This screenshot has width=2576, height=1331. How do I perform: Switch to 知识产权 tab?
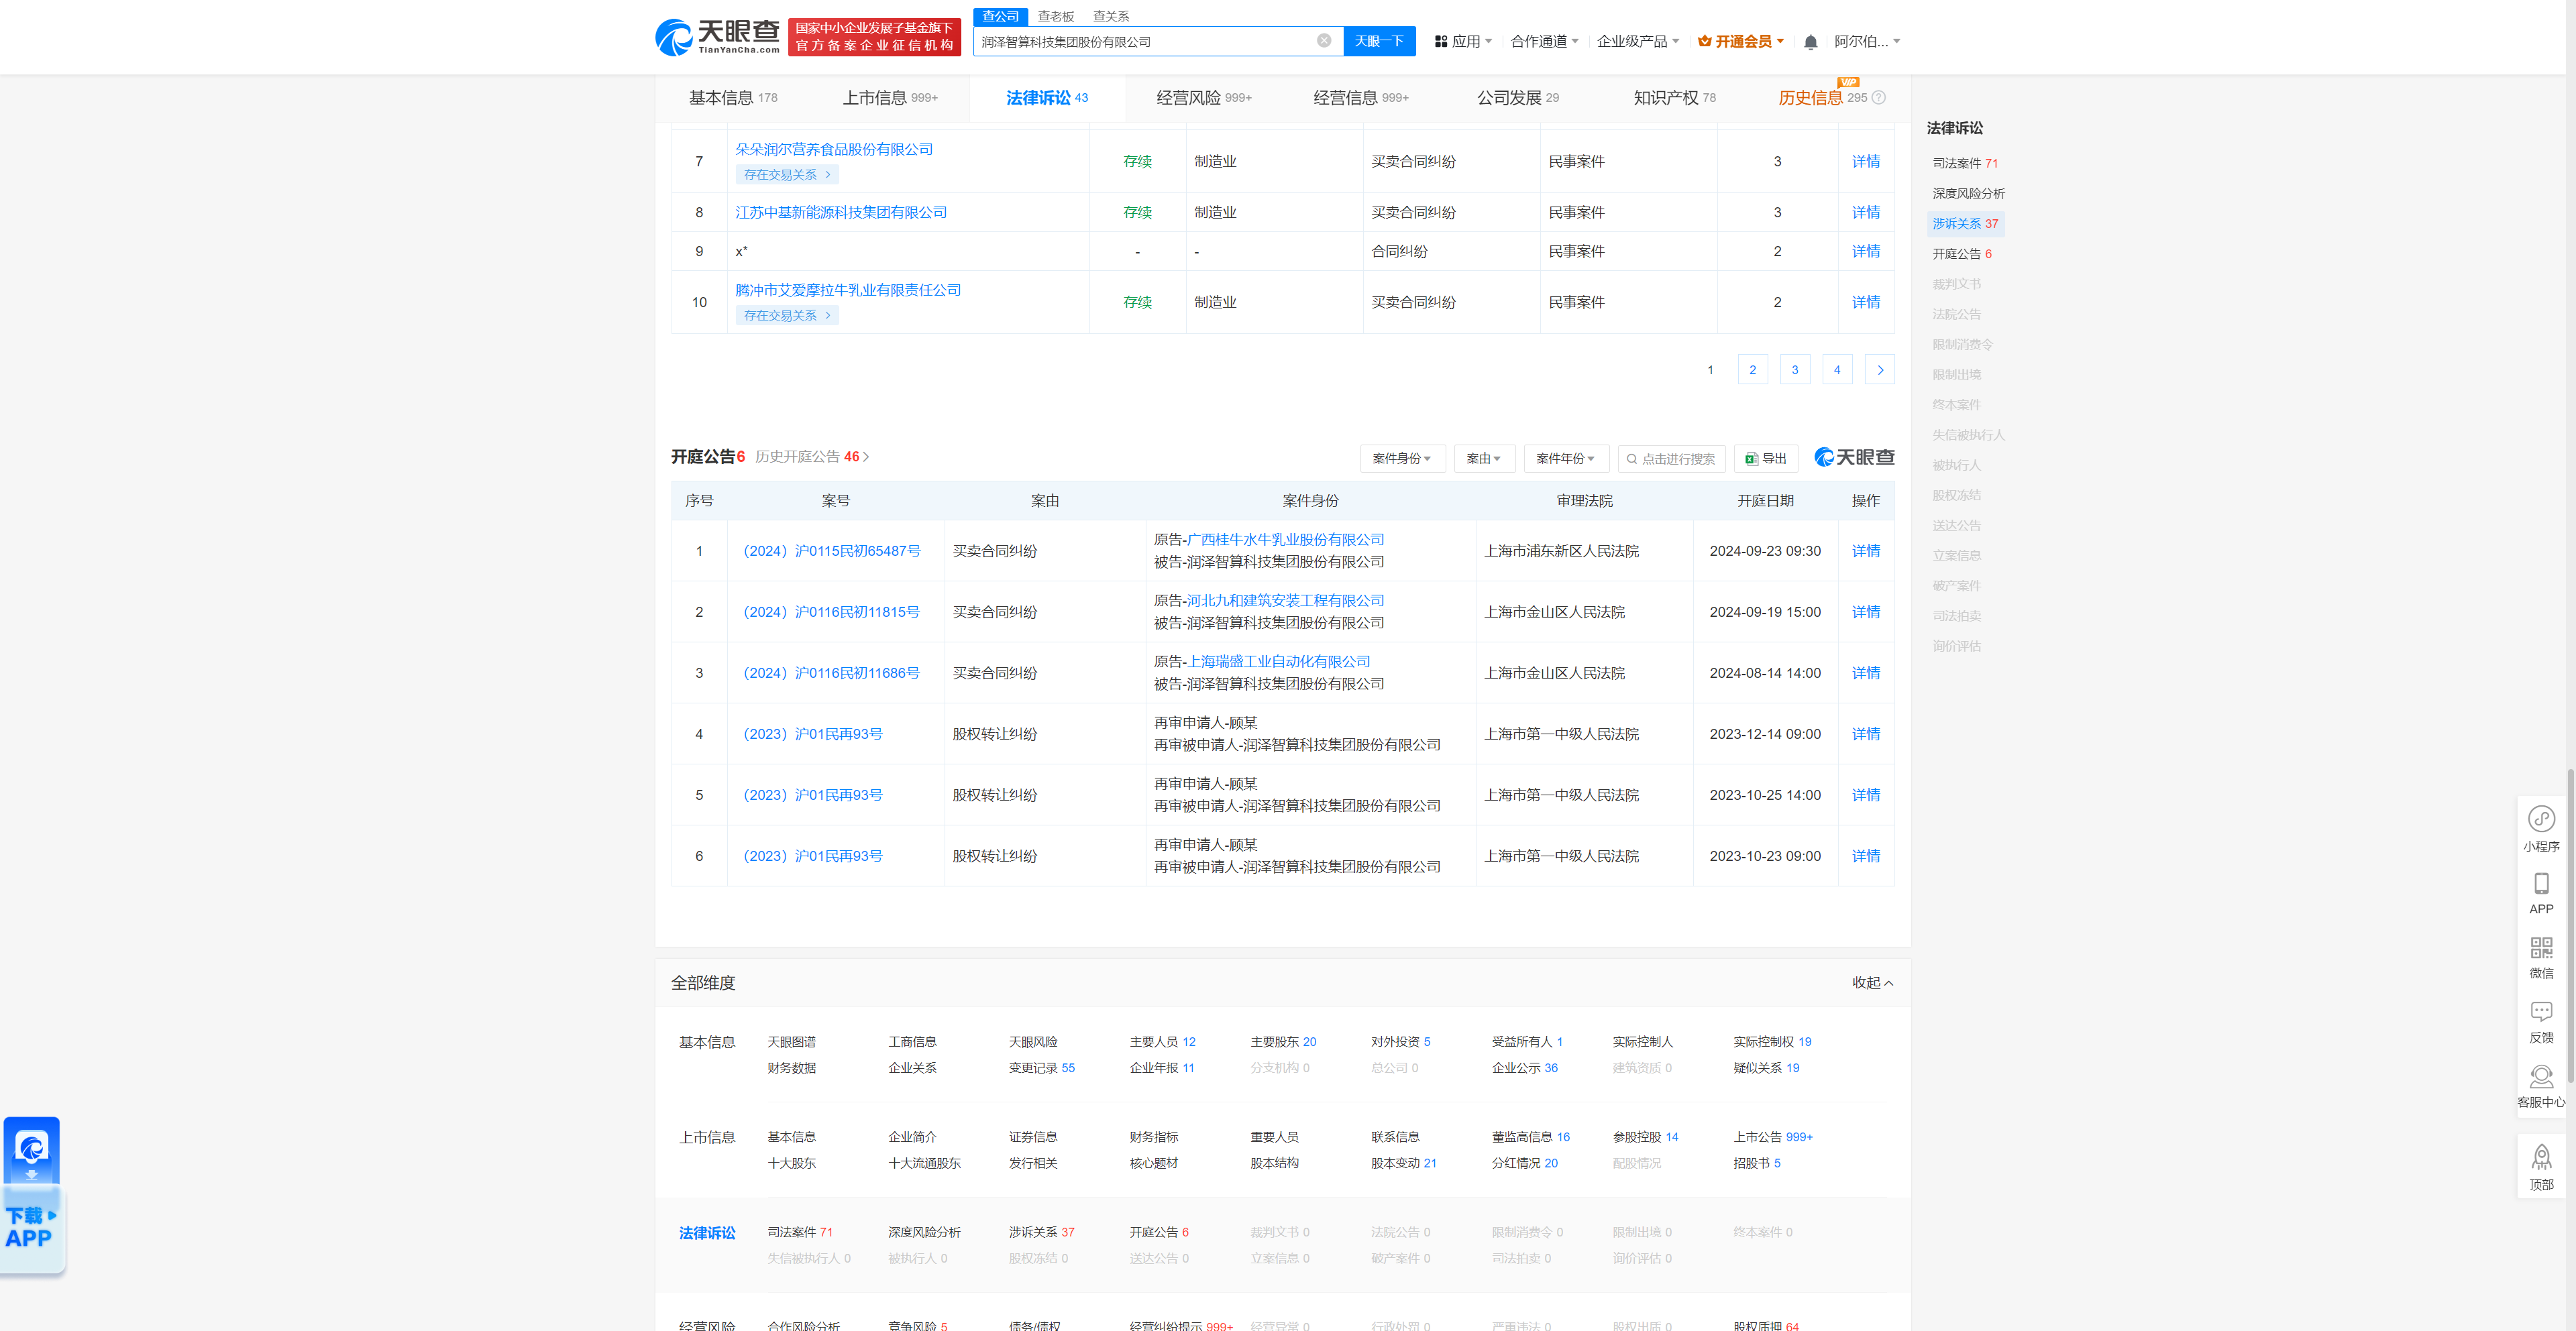click(1675, 98)
